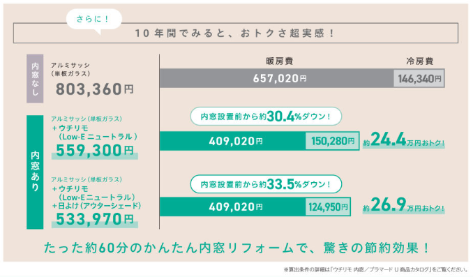Select the 内窓あり green label
This screenshot has width=473, height=277.
(35, 172)
